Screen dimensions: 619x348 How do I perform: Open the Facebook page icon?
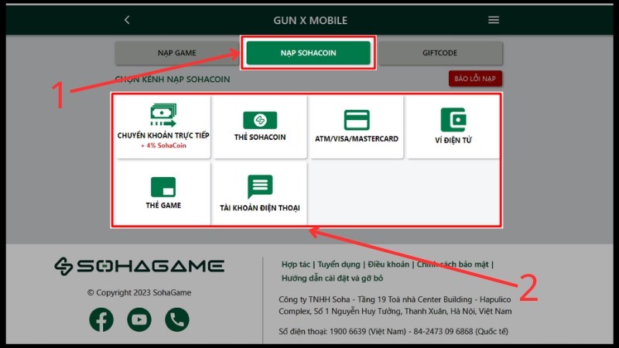[101, 319]
